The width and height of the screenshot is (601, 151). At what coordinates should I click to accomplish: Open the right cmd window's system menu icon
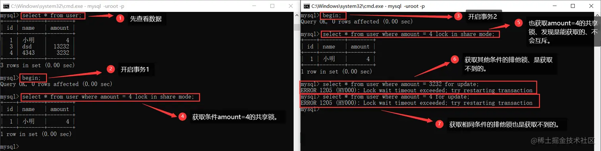coord(306,6)
